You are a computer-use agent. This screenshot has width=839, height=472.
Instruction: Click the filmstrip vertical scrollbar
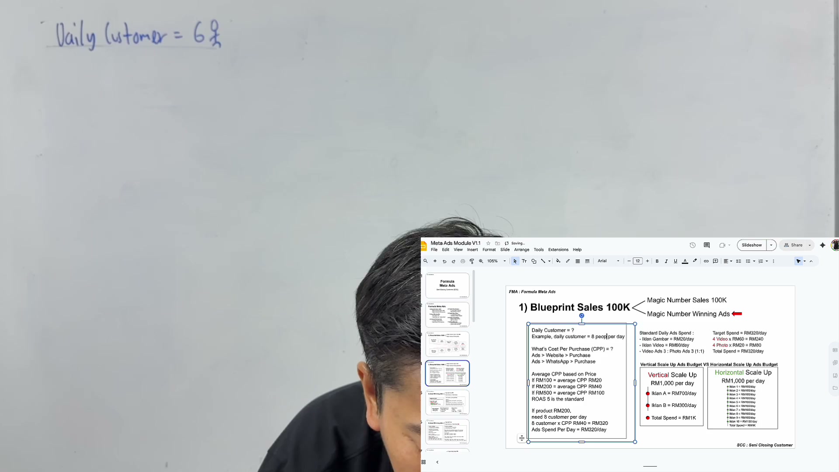click(x=474, y=296)
